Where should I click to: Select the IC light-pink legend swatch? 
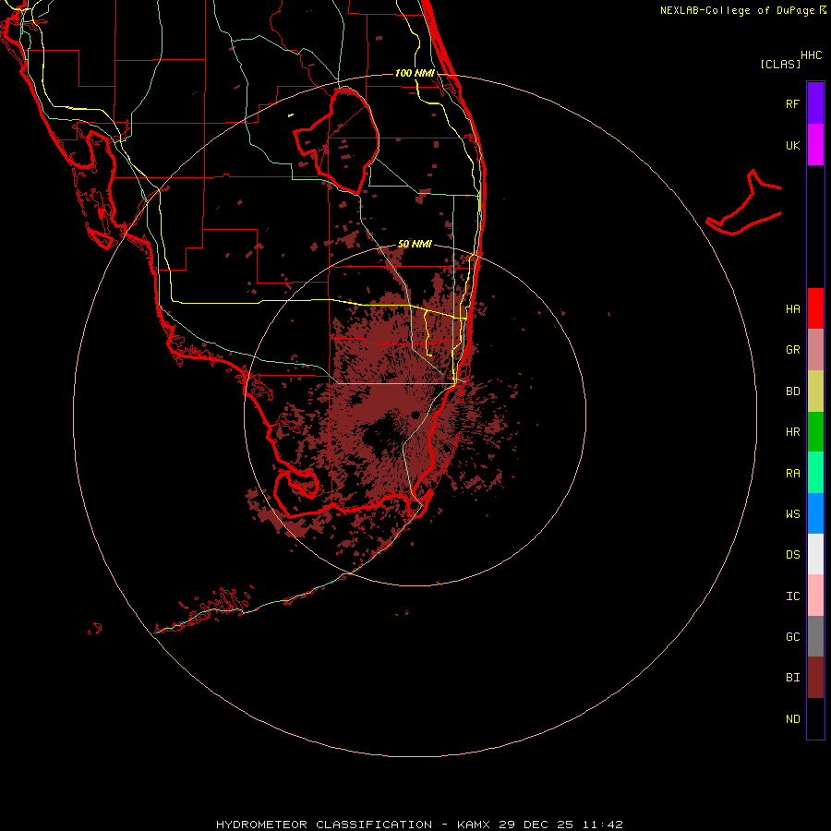pyautogui.click(x=815, y=596)
